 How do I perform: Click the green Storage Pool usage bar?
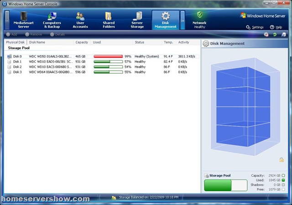pos(226,185)
